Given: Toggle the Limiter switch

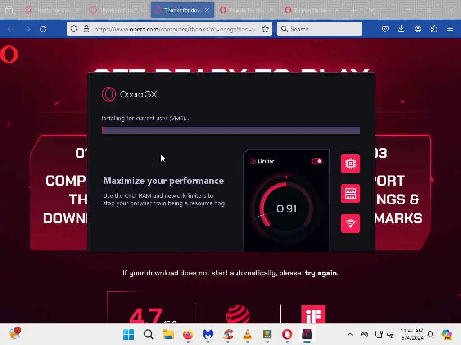Looking at the screenshot, I should pyautogui.click(x=317, y=161).
